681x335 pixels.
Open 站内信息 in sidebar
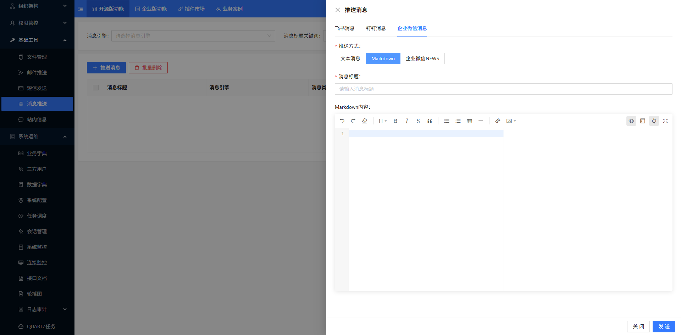(x=37, y=119)
